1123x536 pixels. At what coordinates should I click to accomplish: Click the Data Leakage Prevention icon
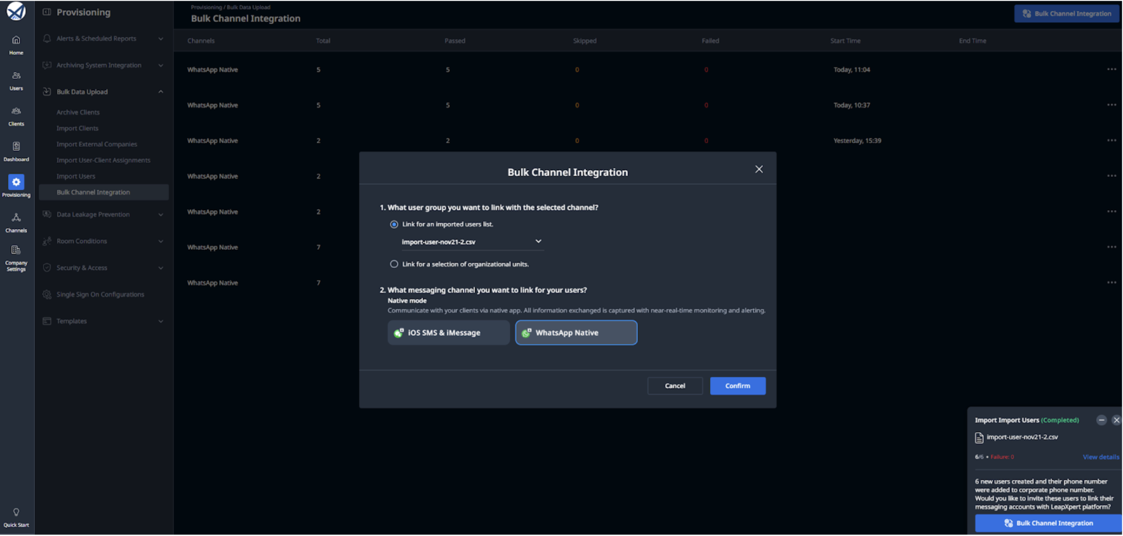(47, 214)
